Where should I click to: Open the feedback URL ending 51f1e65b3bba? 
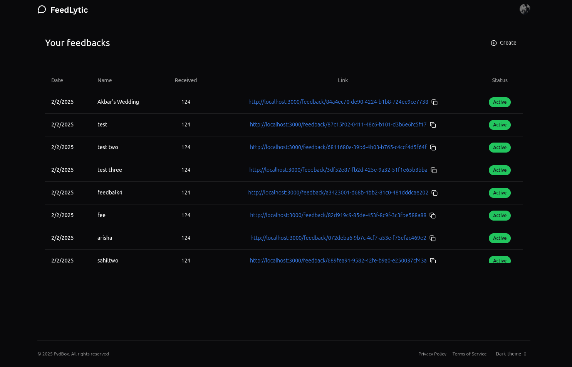tap(338, 170)
